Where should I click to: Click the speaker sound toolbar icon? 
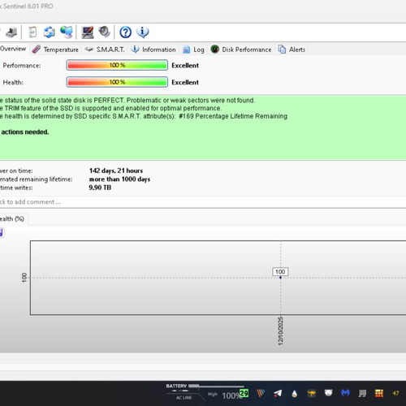click(x=105, y=32)
